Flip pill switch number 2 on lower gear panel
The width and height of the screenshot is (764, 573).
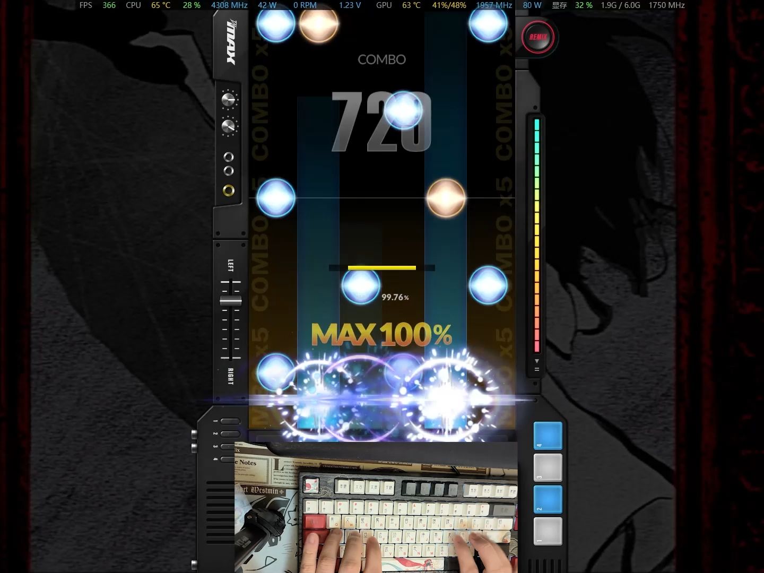[230, 434]
